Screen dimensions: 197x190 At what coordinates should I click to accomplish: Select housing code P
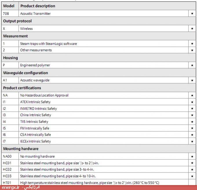click(x=4, y=65)
